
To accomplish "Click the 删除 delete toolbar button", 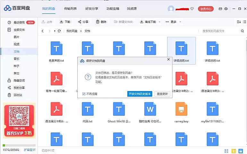I will click(x=101, y=22).
